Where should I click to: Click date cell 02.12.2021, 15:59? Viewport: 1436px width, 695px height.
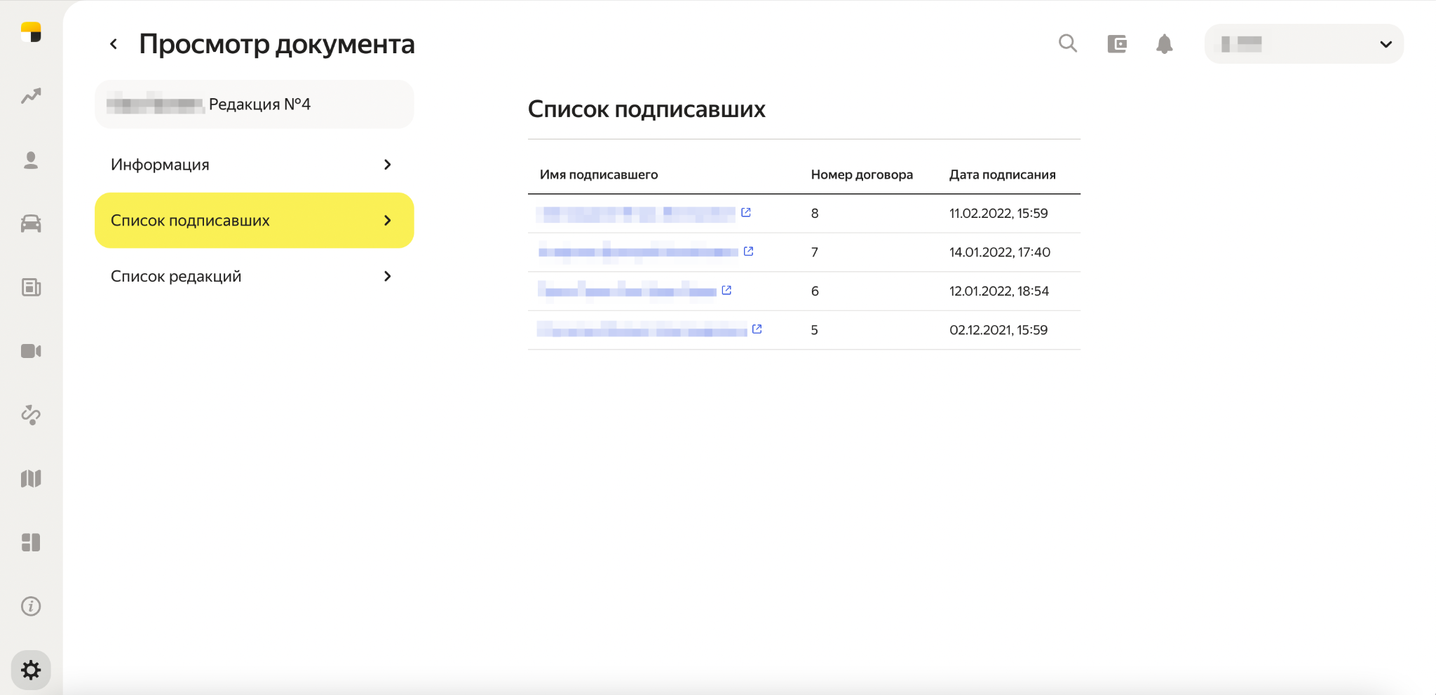tap(998, 330)
